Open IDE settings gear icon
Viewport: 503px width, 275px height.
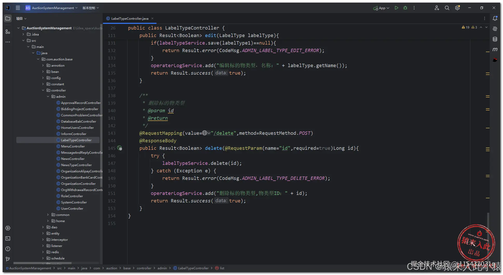[x=457, y=8]
